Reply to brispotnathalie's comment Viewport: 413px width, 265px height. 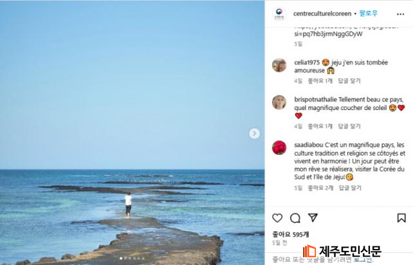click(x=349, y=126)
